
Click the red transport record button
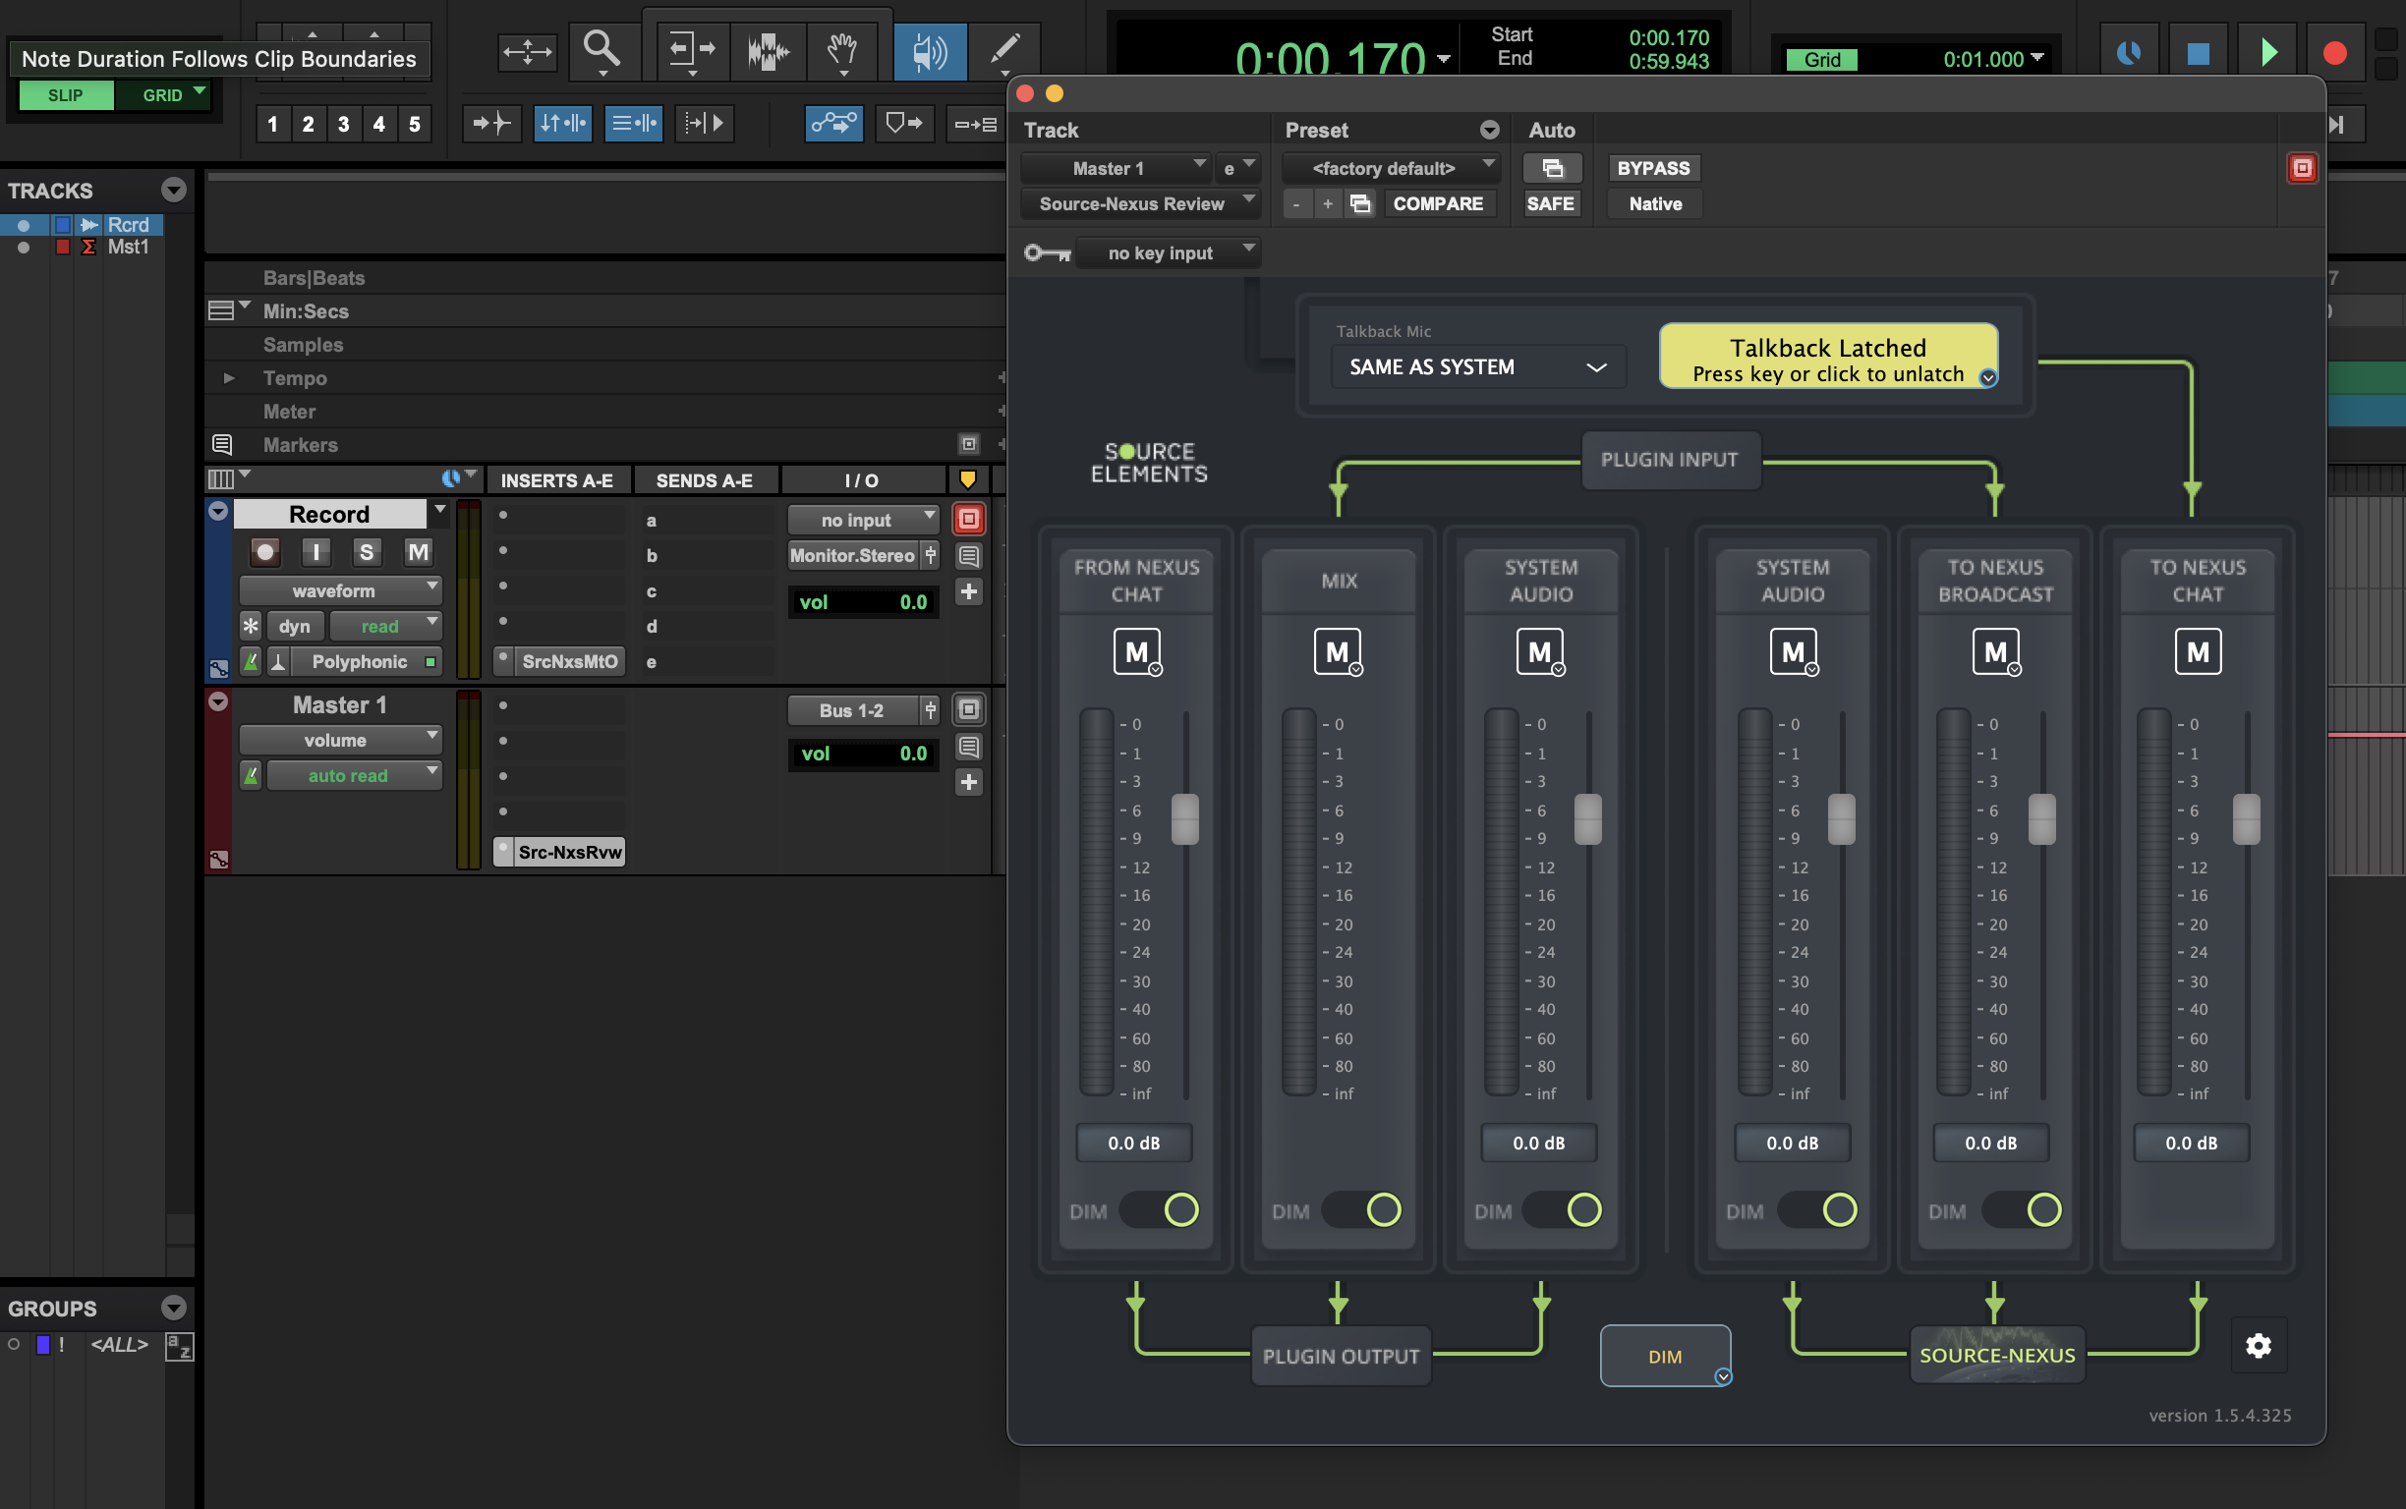(x=2334, y=52)
